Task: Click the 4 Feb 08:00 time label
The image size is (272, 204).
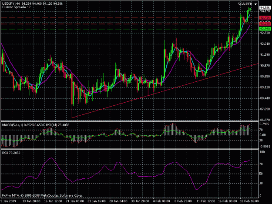Action: coord(161,201)
